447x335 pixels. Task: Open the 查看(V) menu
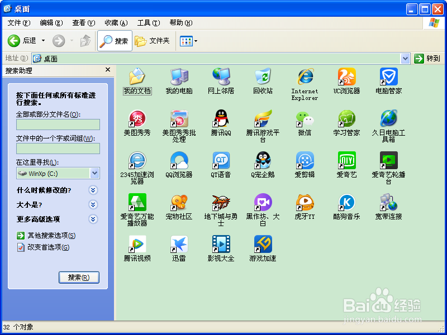83,23
